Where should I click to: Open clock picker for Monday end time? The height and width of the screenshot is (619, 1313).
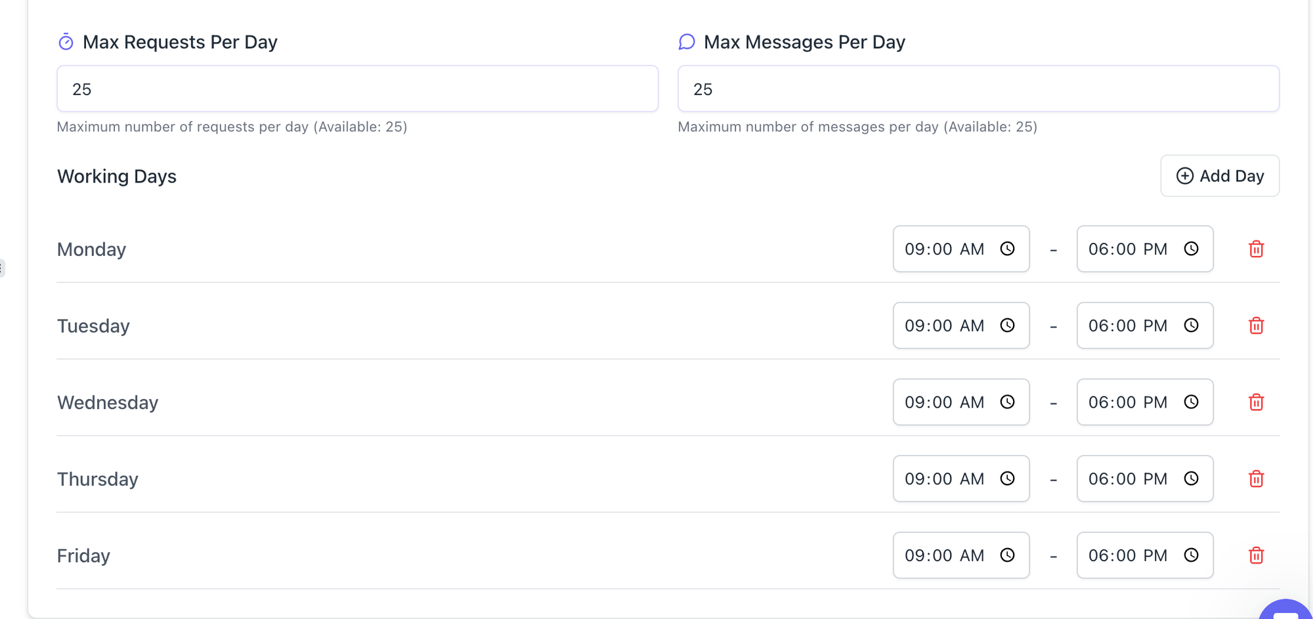(1191, 249)
